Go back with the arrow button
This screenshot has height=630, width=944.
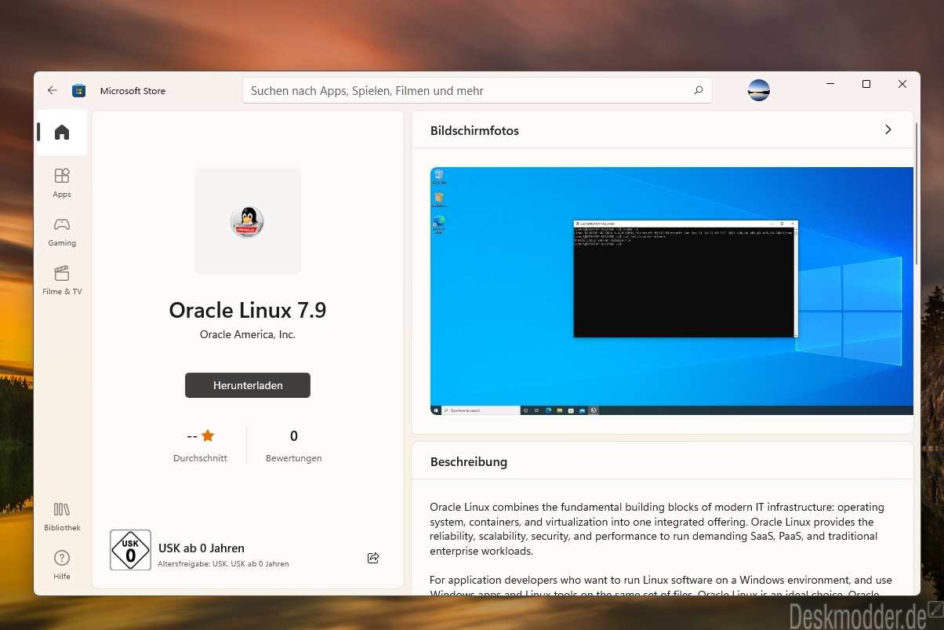(53, 90)
